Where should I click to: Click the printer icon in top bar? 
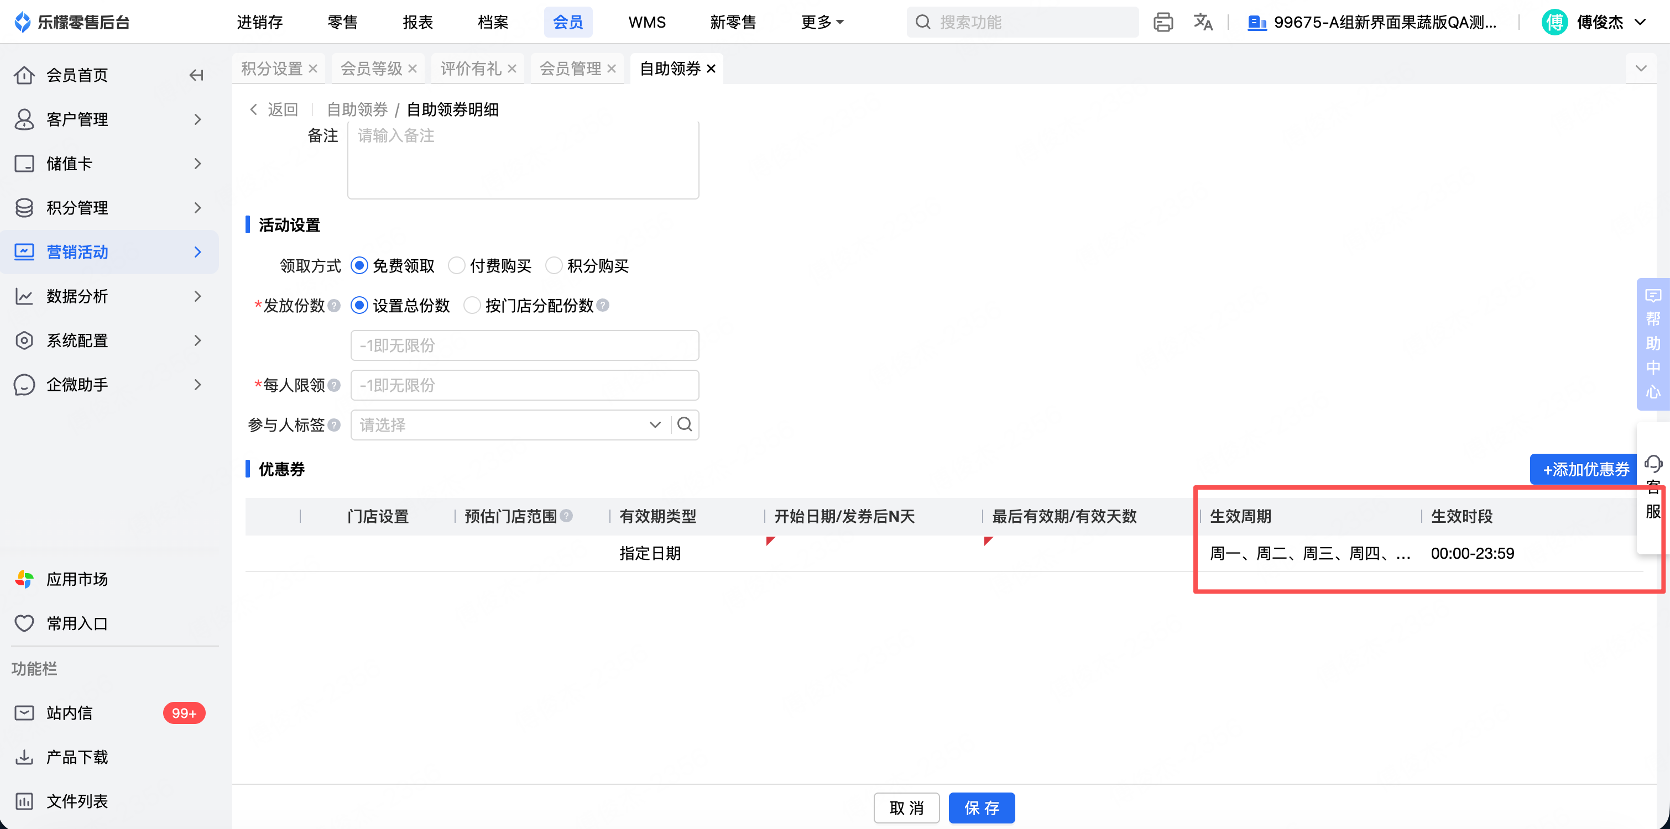tap(1163, 22)
